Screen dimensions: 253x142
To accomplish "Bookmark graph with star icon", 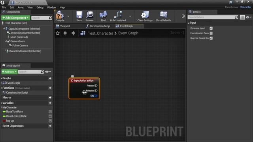I will (58, 33).
